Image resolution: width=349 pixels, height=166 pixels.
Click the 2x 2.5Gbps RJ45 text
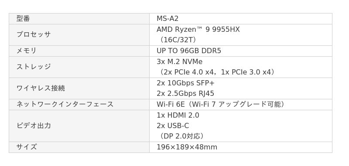tap(185, 94)
